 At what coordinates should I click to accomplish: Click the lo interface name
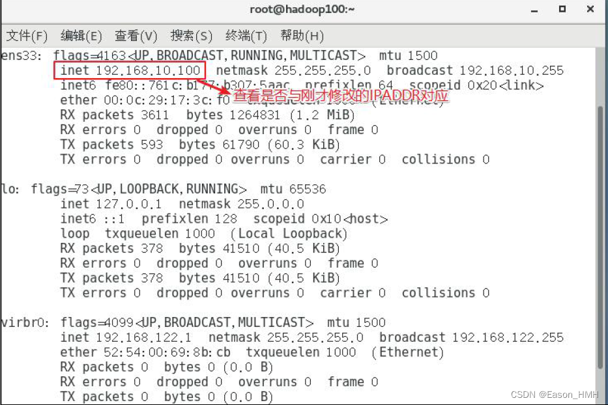[9, 189]
